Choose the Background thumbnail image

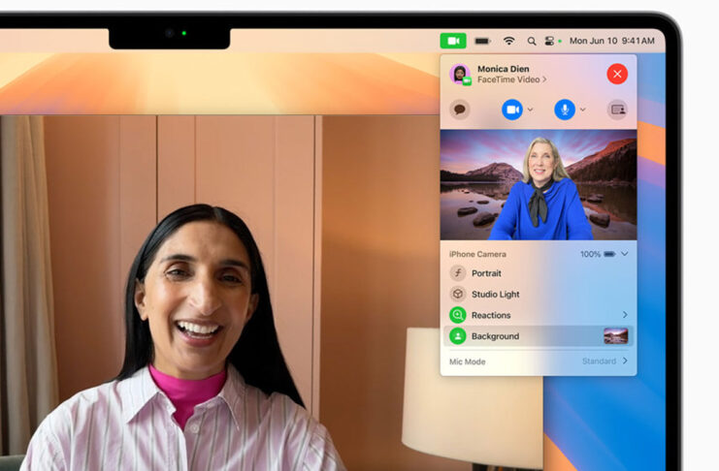(x=616, y=336)
